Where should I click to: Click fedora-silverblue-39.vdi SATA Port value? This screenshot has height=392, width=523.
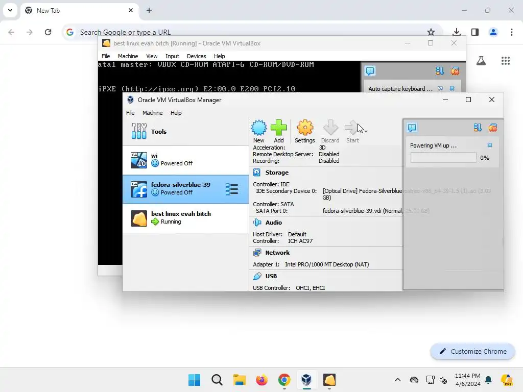(x=362, y=211)
